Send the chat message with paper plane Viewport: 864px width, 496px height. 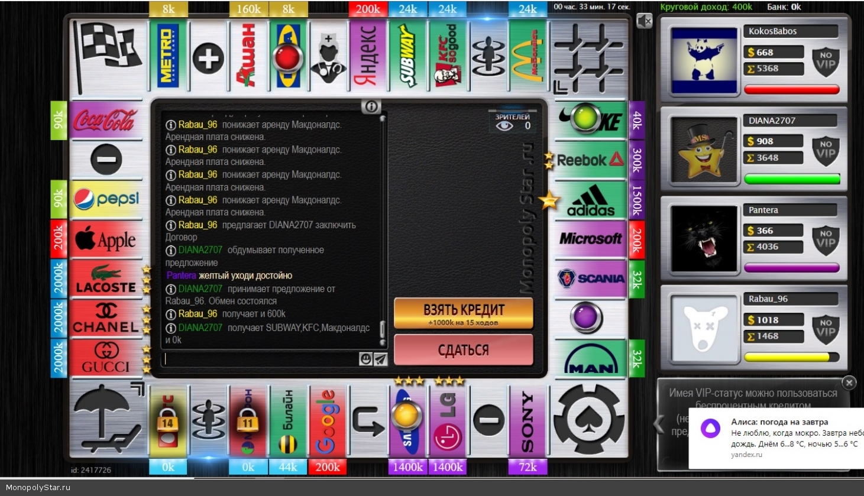381,359
